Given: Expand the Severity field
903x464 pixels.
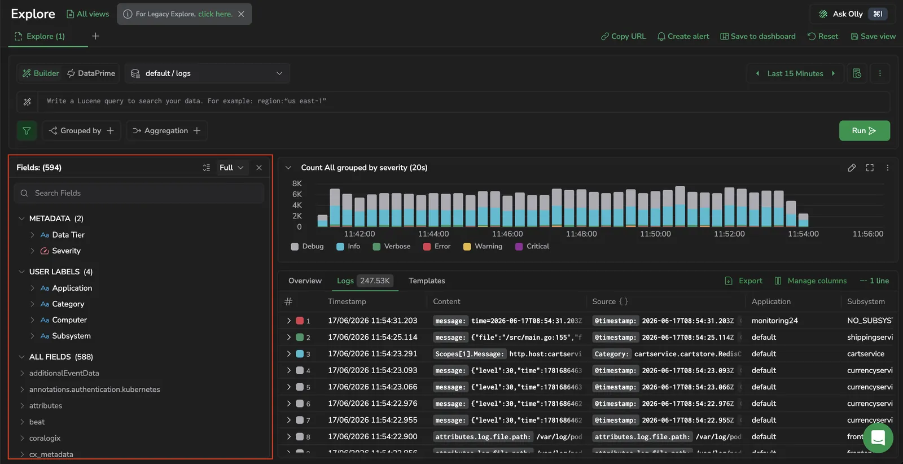Looking at the screenshot, I should click(32, 251).
